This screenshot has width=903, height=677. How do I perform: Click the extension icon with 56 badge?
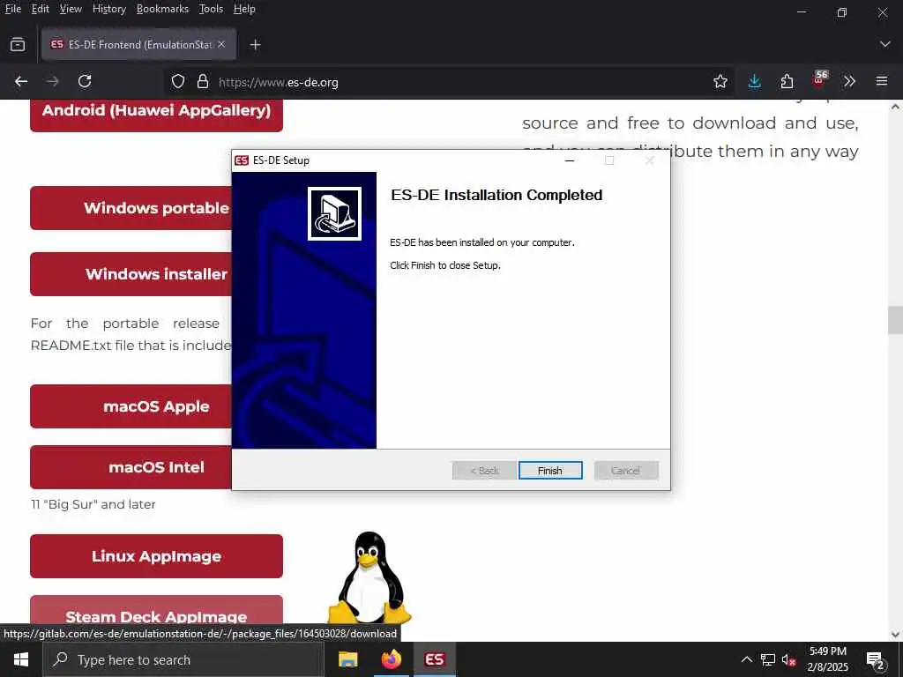click(819, 80)
